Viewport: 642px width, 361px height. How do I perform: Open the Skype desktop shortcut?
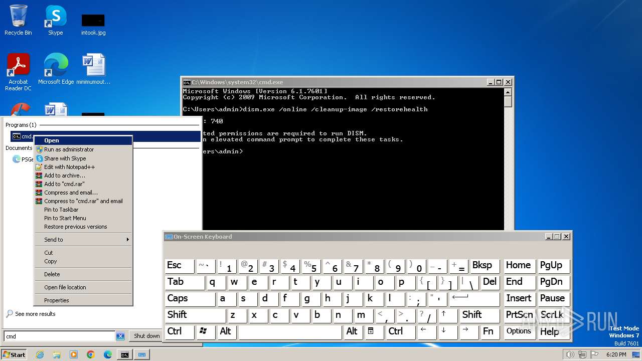(x=55, y=20)
